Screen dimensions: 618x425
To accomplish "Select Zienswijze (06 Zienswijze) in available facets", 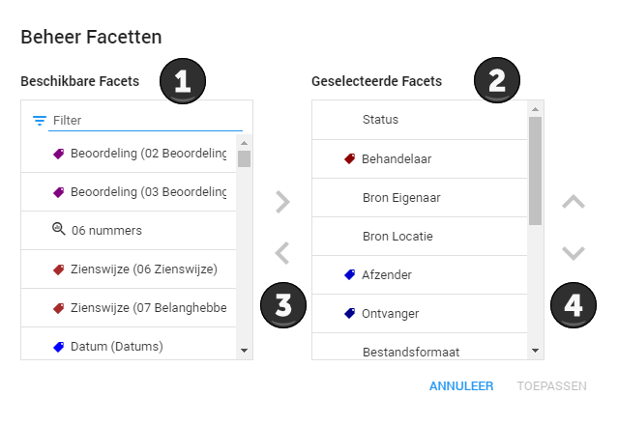I will (129, 269).
